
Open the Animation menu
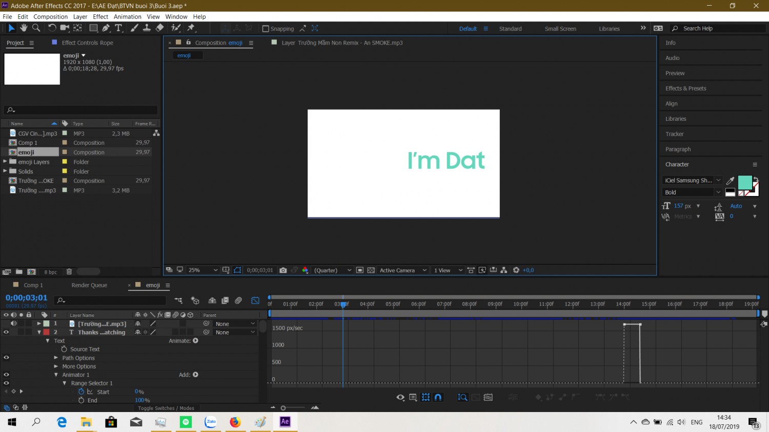(127, 16)
